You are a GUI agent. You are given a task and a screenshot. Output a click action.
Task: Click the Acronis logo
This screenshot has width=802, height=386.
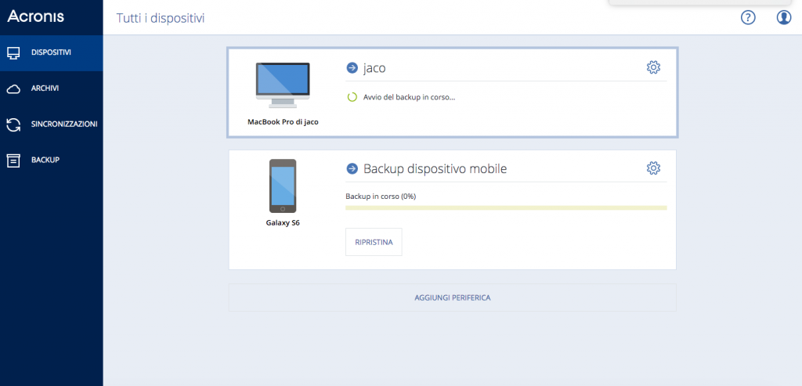click(x=35, y=16)
